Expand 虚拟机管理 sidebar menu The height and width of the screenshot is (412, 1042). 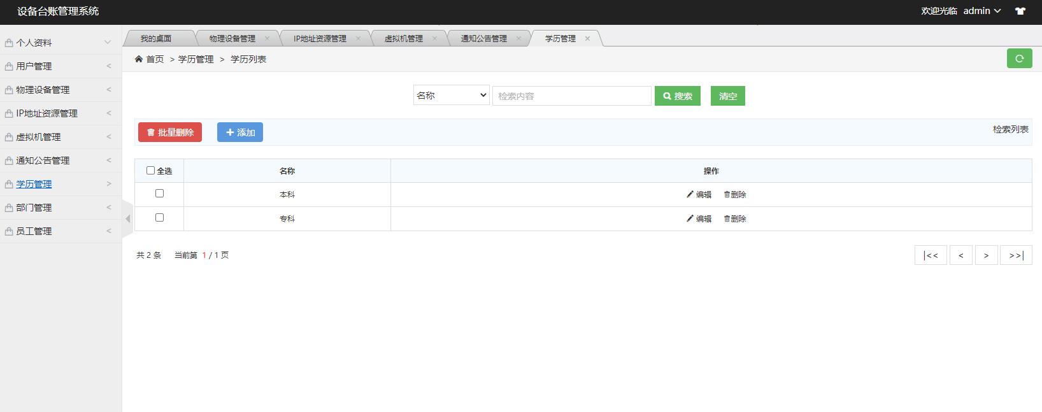tap(61, 137)
